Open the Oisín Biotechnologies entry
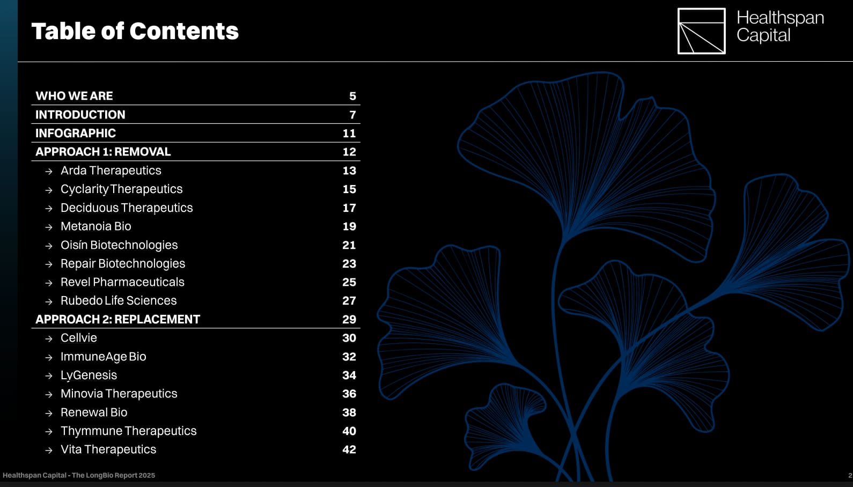 119,245
